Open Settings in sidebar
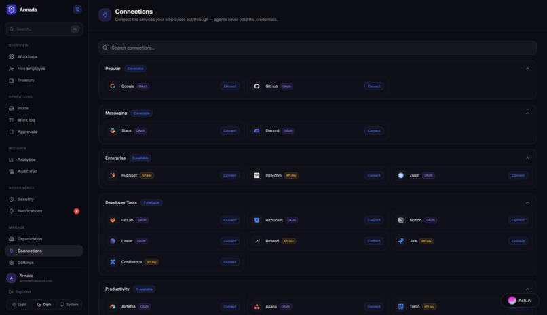 (44, 263)
